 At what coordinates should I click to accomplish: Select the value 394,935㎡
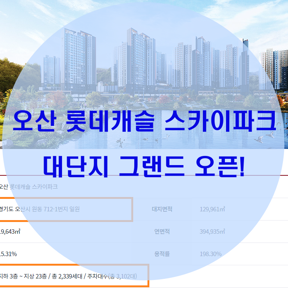[x=212, y=232]
